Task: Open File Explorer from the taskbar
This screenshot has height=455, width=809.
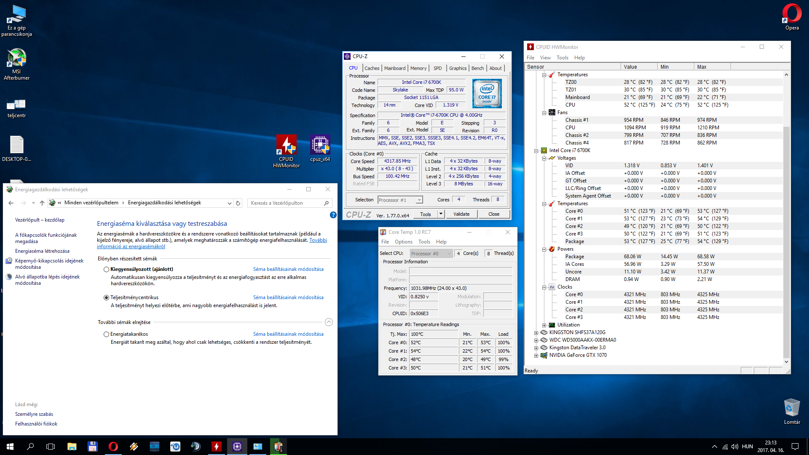Action: click(x=72, y=446)
